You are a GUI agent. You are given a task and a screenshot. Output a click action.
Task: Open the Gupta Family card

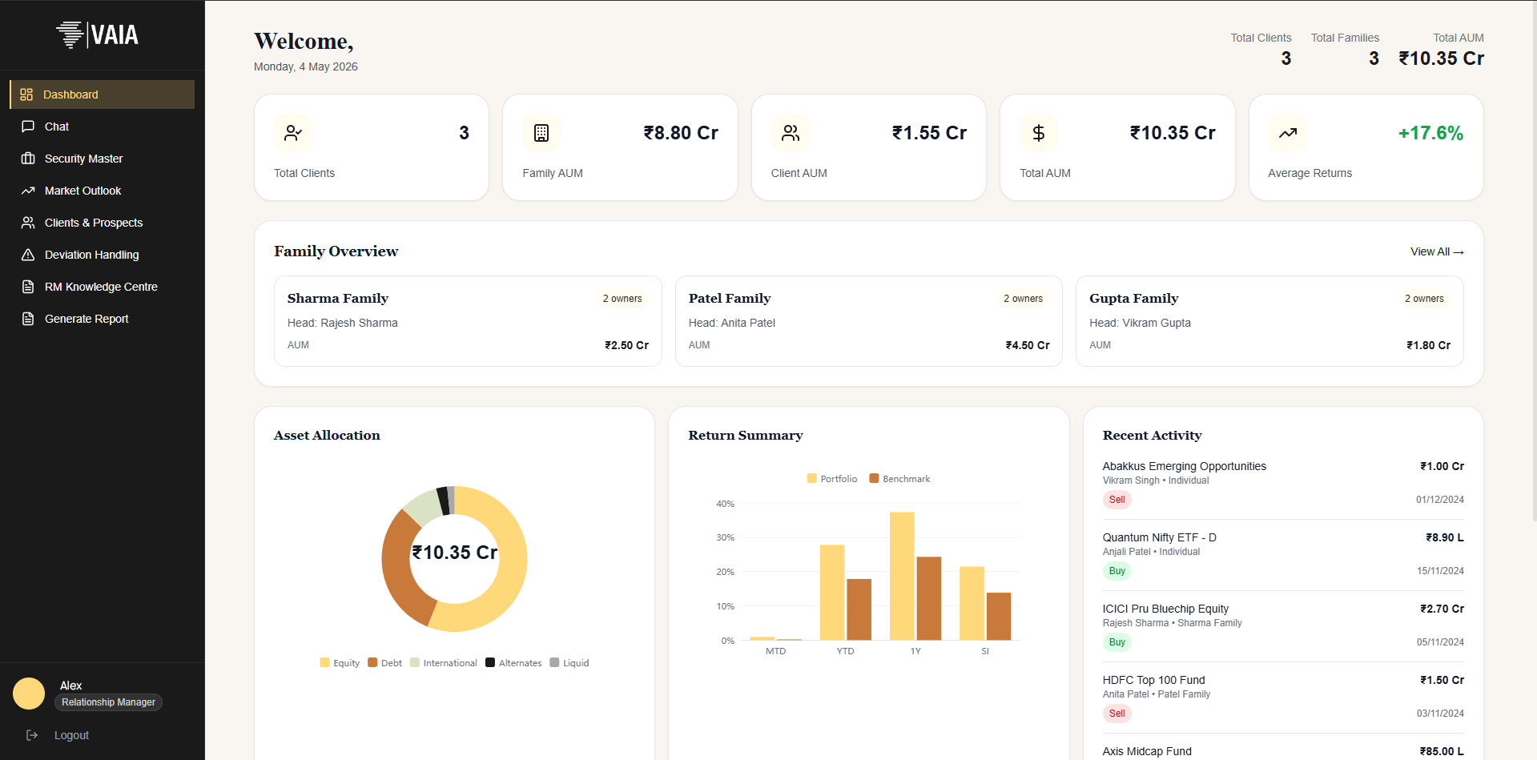tap(1269, 321)
